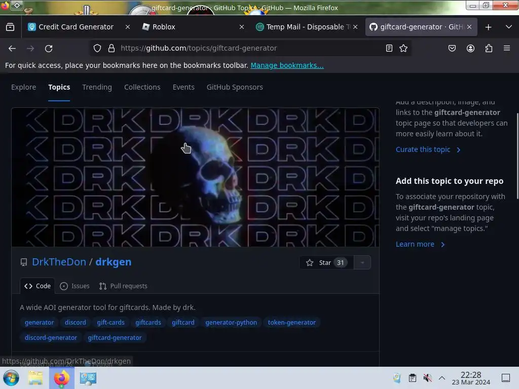The image size is (519, 389).
Task: Switch to the Credit Card Generator tab
Action: pos(79,27)
